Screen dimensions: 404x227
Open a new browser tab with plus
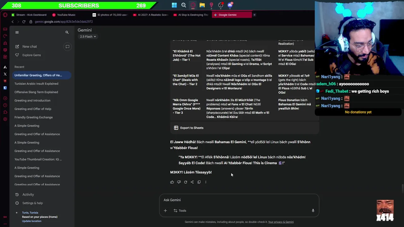tap(254, 15)
